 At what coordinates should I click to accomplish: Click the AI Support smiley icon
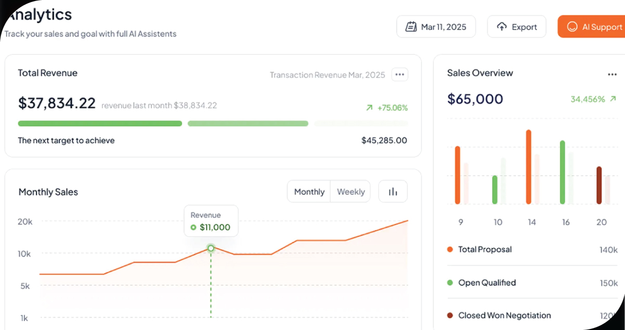[x=572, y=27]
